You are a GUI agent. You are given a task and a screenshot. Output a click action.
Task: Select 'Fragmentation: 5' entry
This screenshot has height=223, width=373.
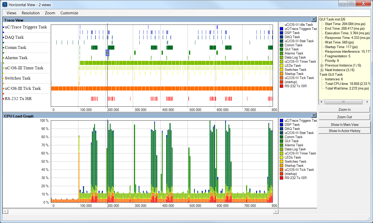tap(338, 56)
